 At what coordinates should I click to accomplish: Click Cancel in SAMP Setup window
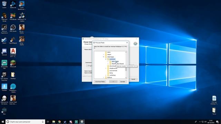coord(133,79)
